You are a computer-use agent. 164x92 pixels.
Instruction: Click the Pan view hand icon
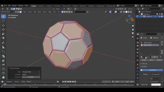[133, 30]
